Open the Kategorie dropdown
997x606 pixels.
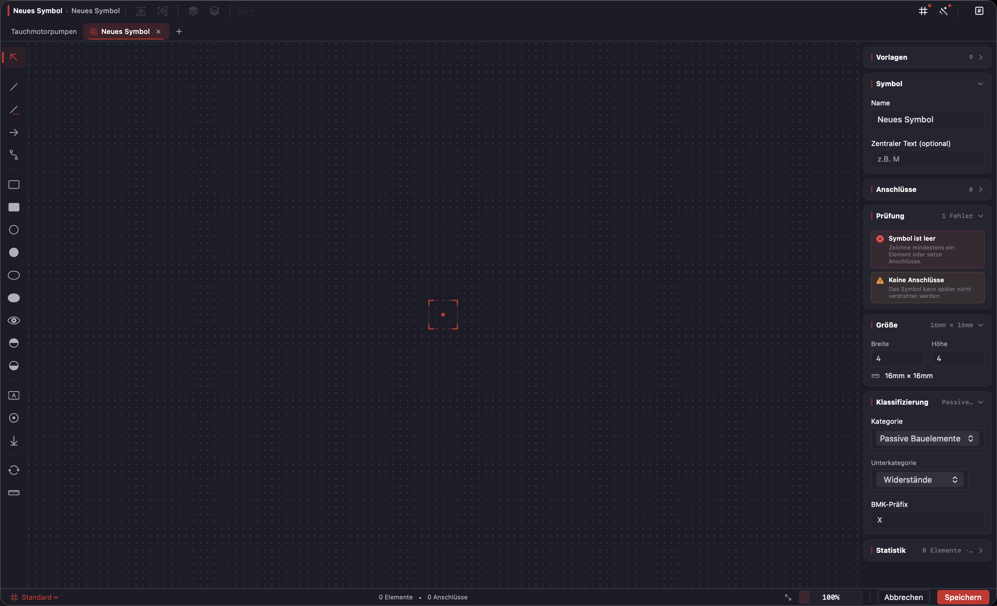click(x=927, y=439)
